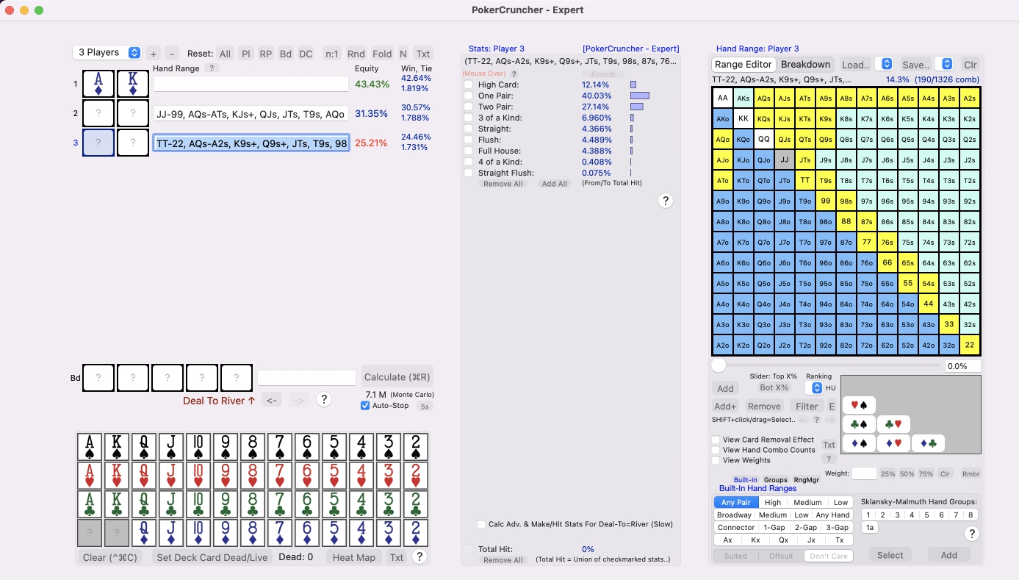This screenshot has width=1019, height=580.
Task: Open help button beside deck Txt button
Action: (x=420, y=556)
